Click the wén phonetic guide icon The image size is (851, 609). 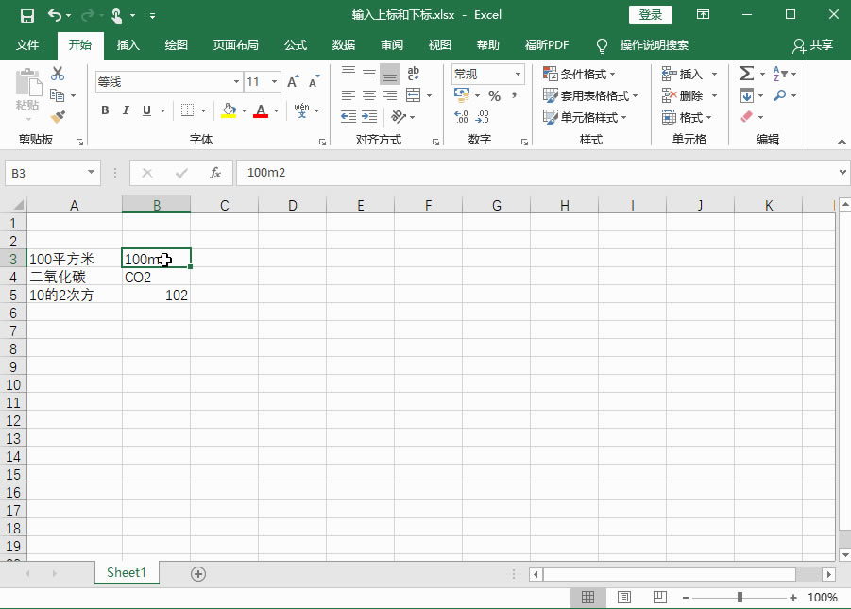(301, 110)
